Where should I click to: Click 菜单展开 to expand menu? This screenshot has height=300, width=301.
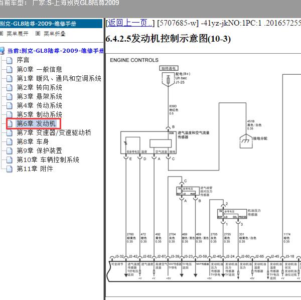[x=18, y=34]
